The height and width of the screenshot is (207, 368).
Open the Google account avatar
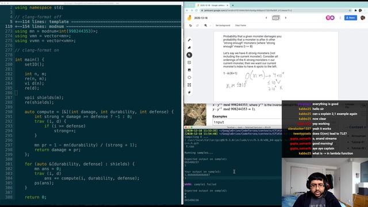click(x=363, y=18)
